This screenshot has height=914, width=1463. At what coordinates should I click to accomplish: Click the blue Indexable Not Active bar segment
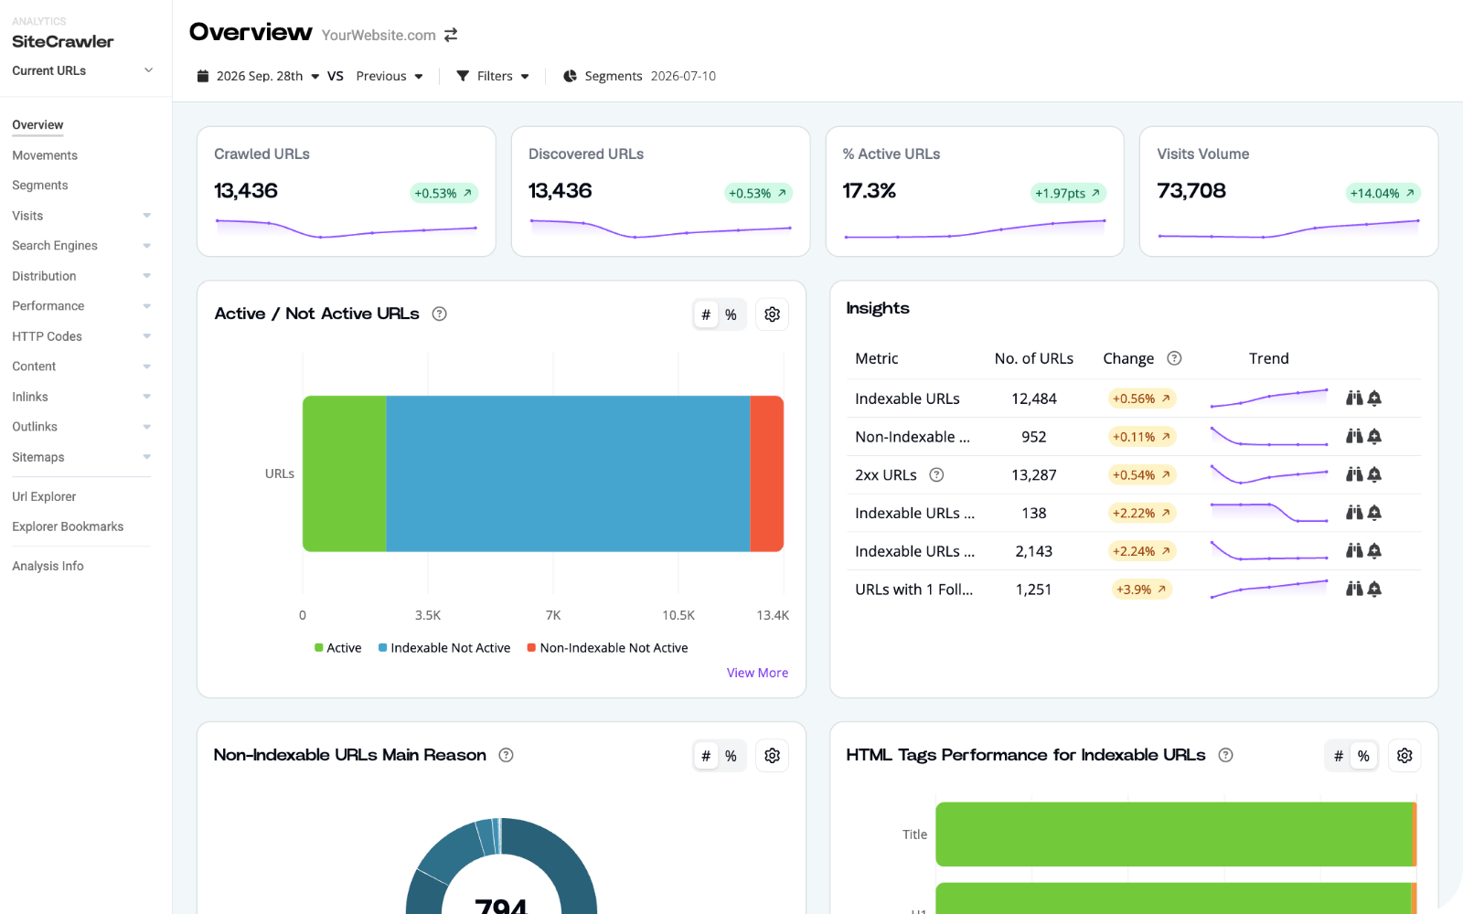[568, 473]
